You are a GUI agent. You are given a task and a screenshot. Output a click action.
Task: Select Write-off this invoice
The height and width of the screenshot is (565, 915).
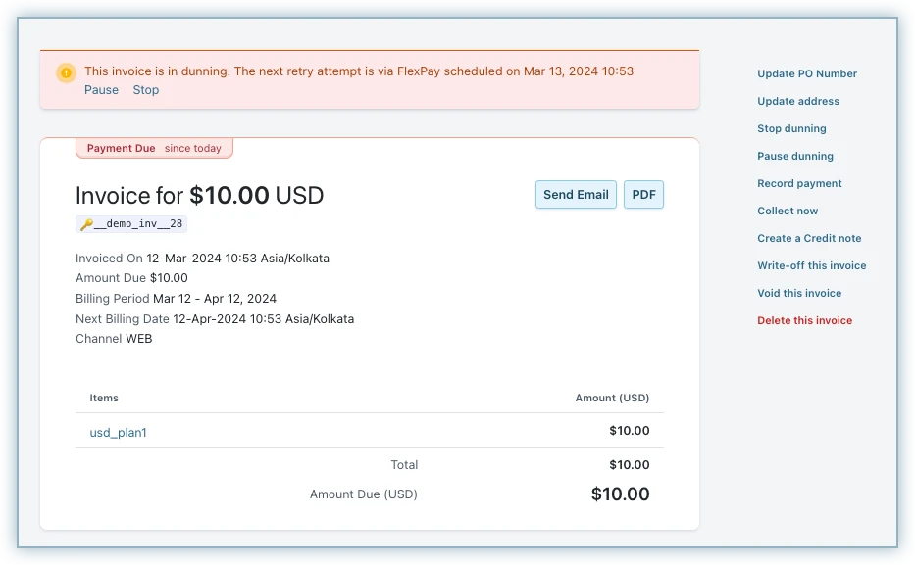(x=811, y=265)
